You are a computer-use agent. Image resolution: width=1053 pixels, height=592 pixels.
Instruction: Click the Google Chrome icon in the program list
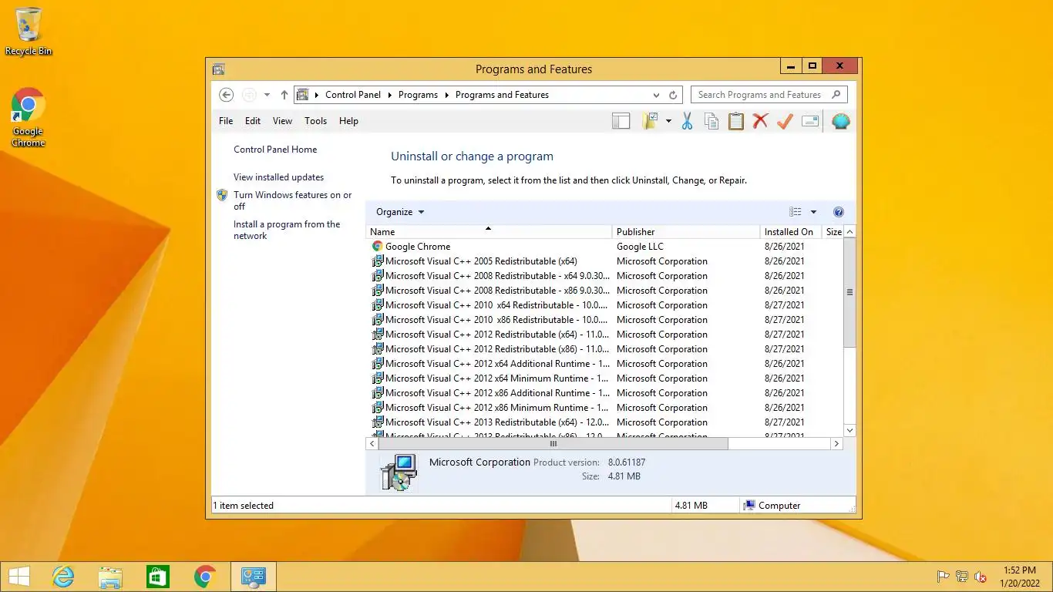378,247
